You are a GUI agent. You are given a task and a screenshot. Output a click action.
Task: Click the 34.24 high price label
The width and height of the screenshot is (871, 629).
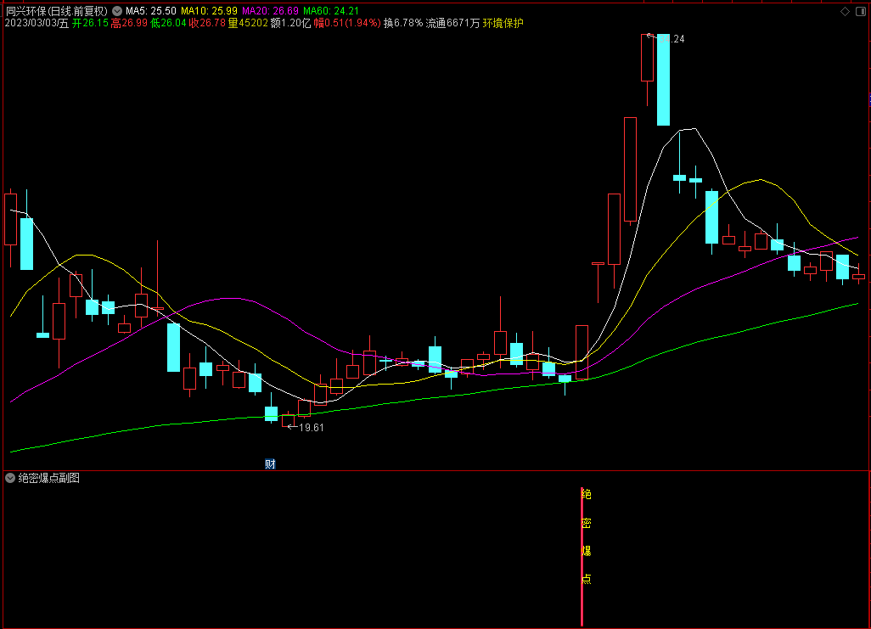coord(672,39)
